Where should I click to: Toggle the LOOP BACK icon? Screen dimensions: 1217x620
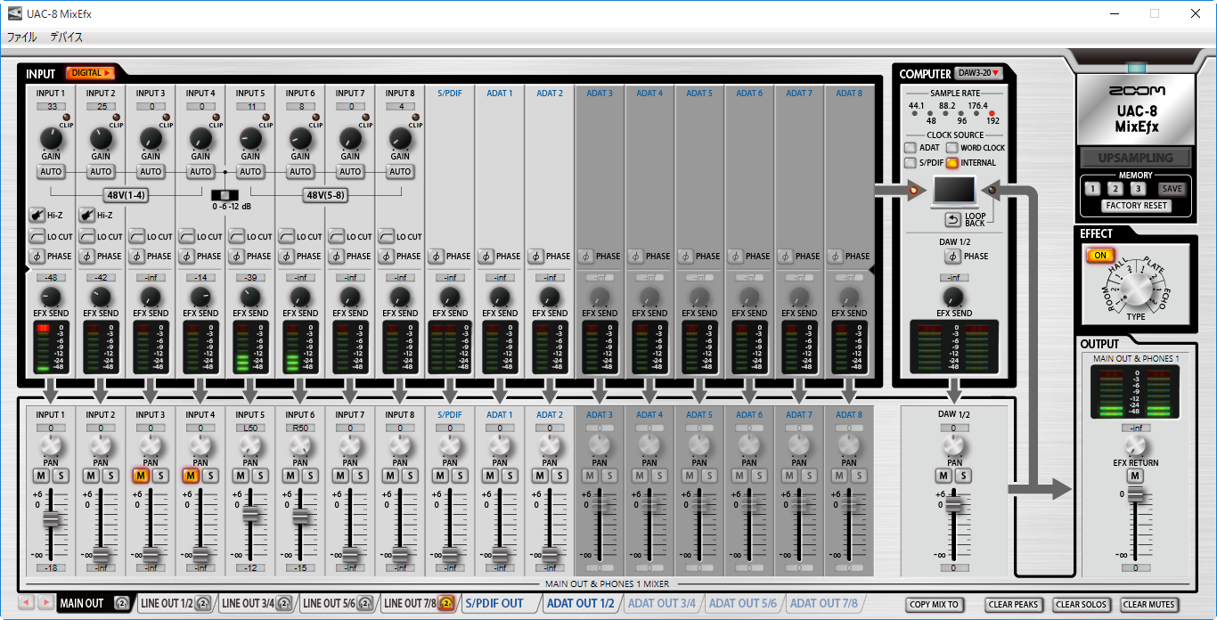[x=952, y=219]
